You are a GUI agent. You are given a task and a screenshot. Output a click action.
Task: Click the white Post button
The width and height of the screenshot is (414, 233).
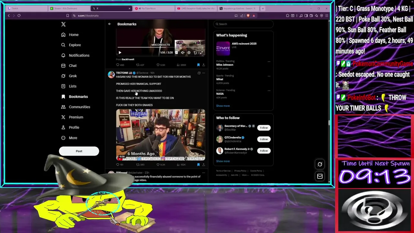tap(79, 151)
